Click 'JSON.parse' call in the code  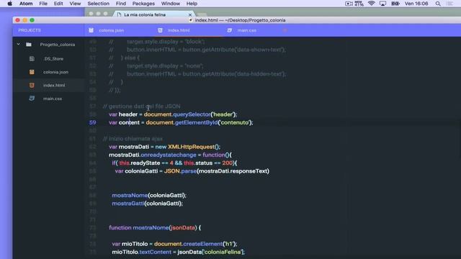tap(180, 171)
